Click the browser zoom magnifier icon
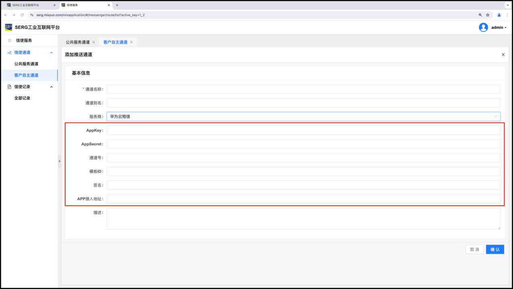 (480, 15)
